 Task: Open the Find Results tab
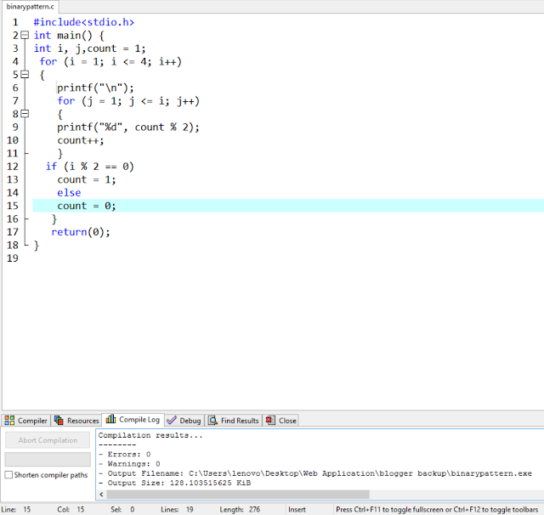click(x=234, y=421)
